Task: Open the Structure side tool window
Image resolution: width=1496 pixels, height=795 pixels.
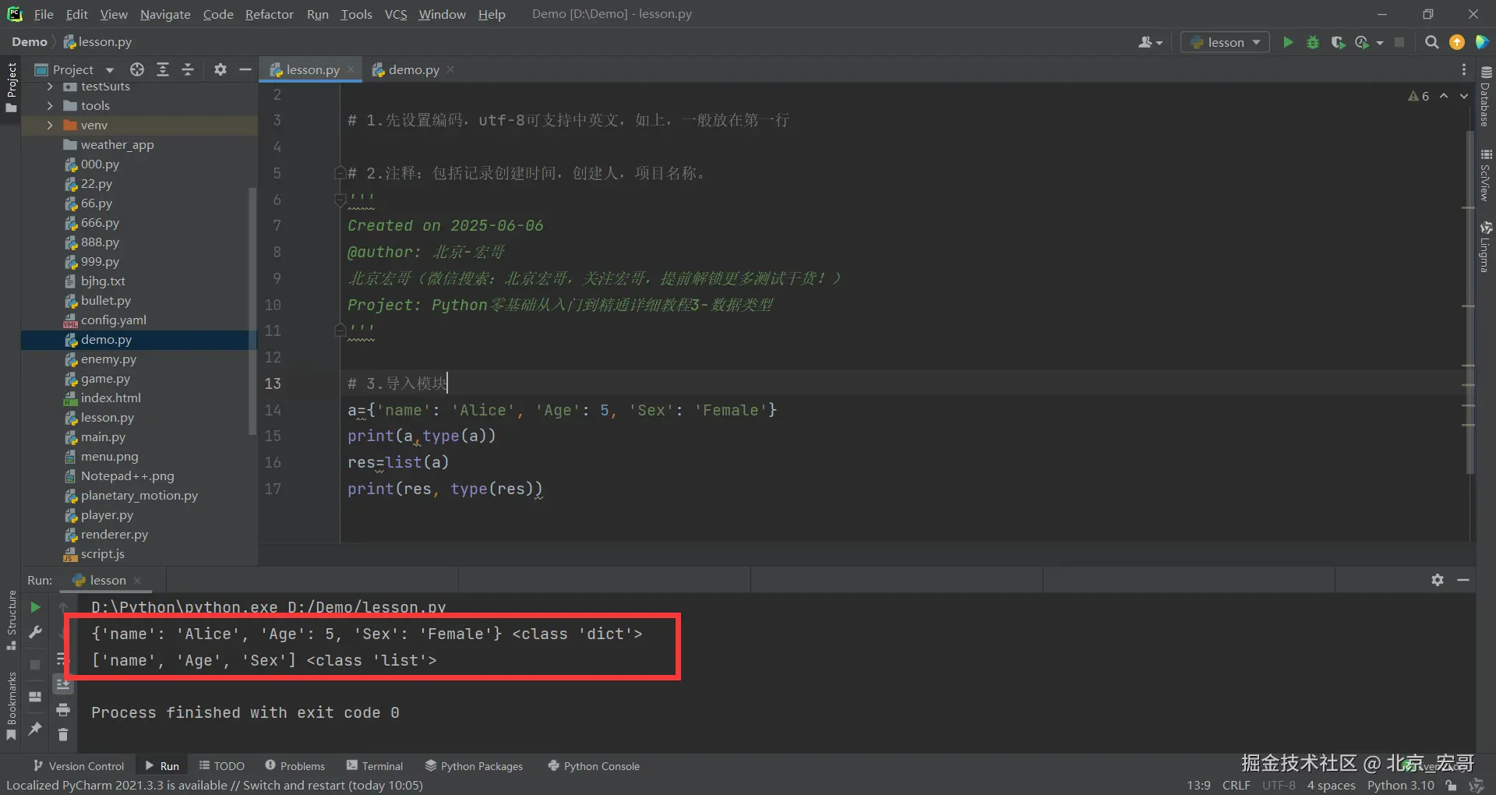Action: tap(11, 621)
